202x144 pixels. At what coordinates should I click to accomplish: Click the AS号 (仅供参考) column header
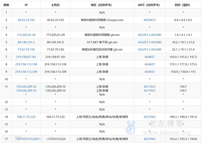click(150, 5)
